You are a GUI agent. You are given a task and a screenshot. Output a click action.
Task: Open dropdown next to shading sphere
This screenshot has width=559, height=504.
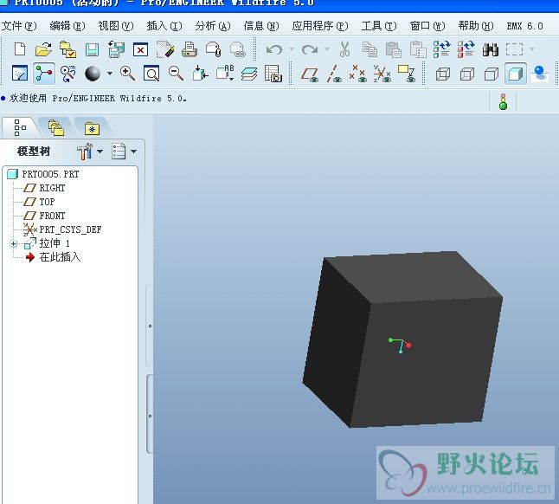[110, 74]
